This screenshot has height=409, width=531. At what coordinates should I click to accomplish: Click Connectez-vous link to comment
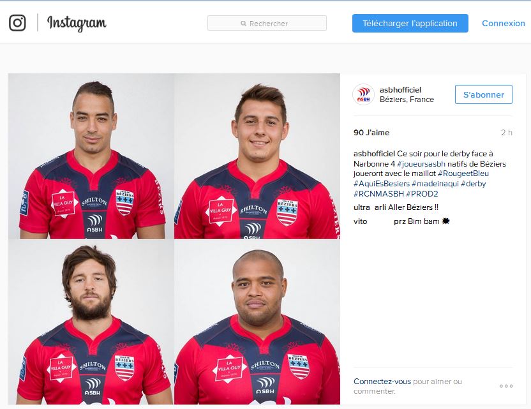tap(382, 382)
